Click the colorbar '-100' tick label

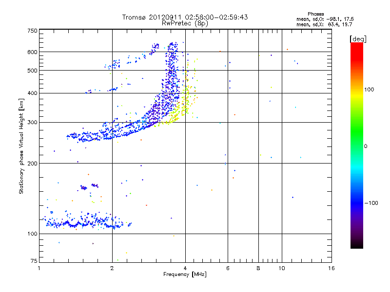tap(371, 203)
